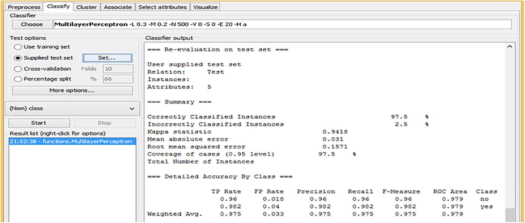
Task: Choose the Percentage split option
Action: point(18,79)
